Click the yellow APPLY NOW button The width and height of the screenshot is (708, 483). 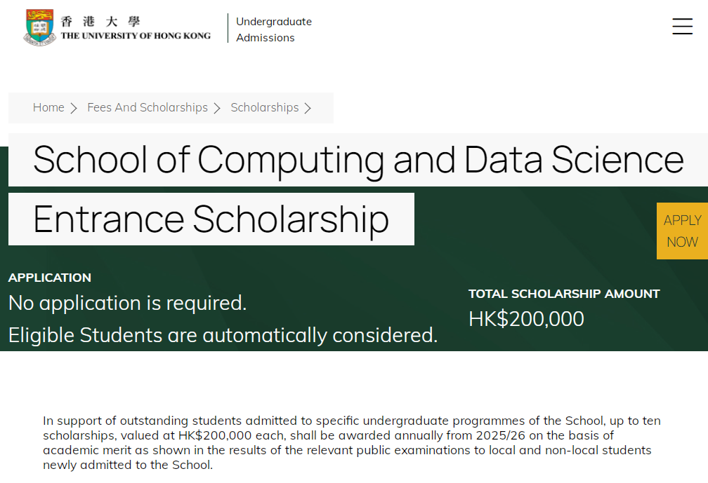[x=682, y=231]
